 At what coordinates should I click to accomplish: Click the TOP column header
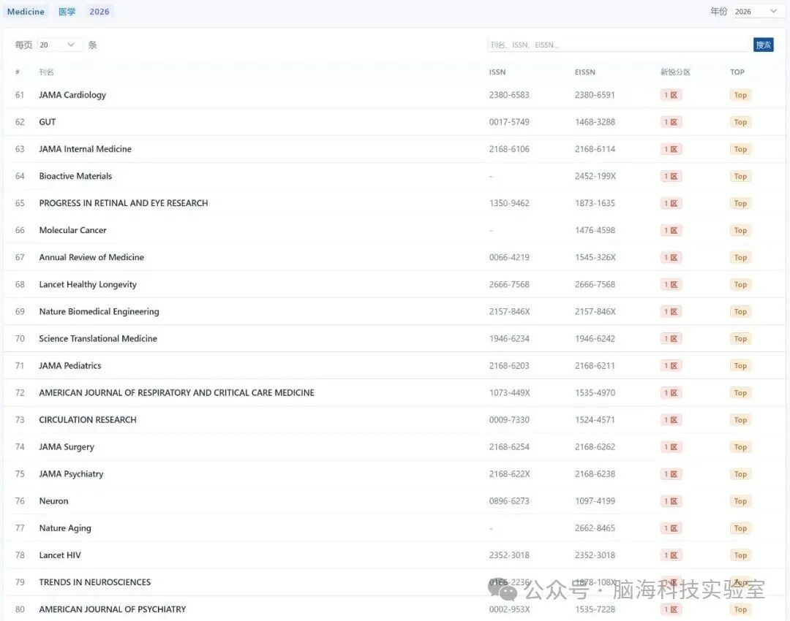(x=737, y=72)
